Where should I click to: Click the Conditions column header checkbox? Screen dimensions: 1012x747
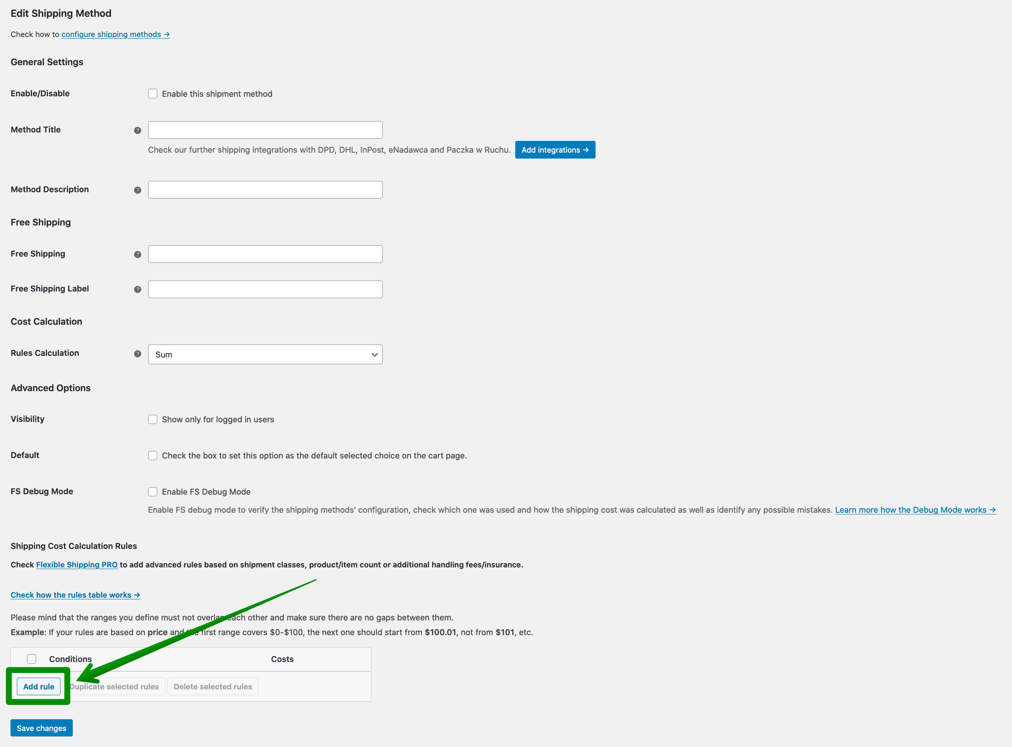[32, 659]
